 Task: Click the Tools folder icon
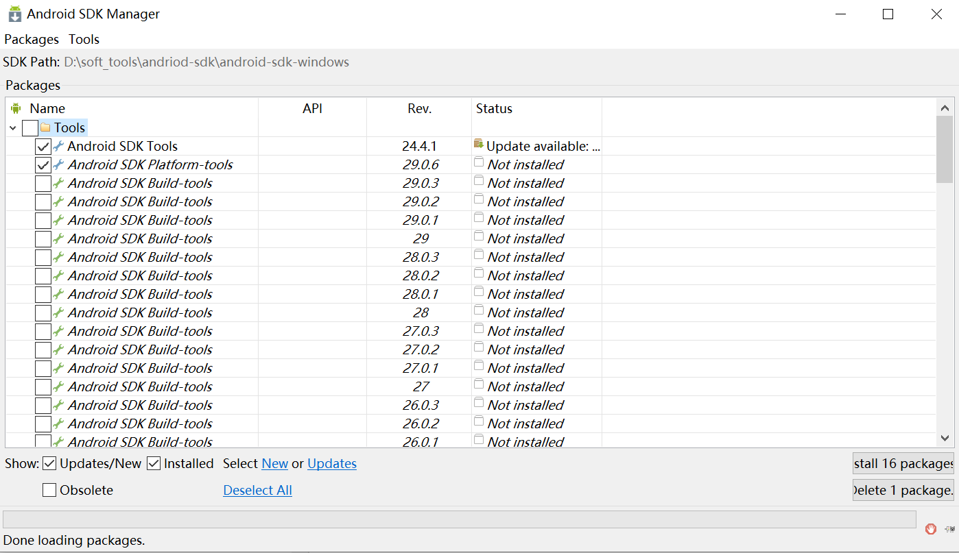click(46, 127)
